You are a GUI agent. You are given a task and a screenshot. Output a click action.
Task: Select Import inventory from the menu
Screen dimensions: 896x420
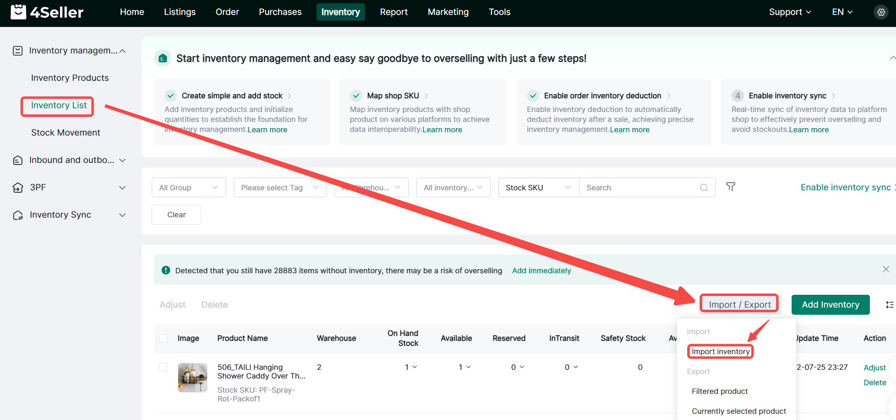720,352
